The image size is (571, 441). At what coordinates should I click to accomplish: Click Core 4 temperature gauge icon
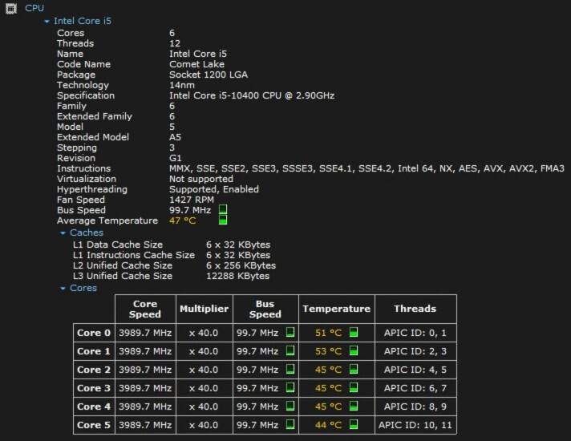point(353,406)
